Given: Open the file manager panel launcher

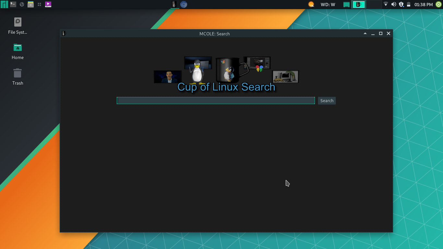Looking at the screenshot, I should pos(30,4).
